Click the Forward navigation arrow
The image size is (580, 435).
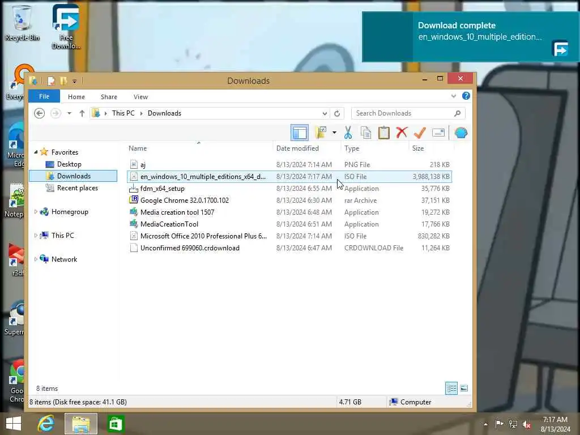pos(56,113)
